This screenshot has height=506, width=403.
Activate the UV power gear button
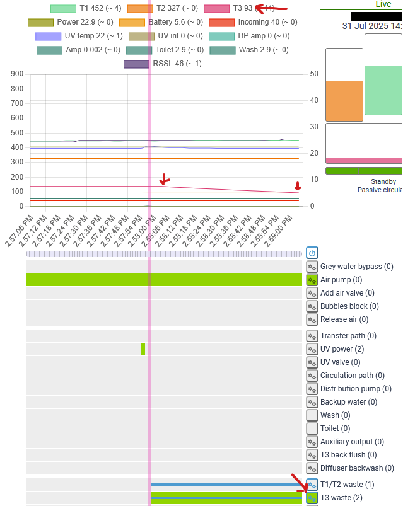tap(312, 349)
